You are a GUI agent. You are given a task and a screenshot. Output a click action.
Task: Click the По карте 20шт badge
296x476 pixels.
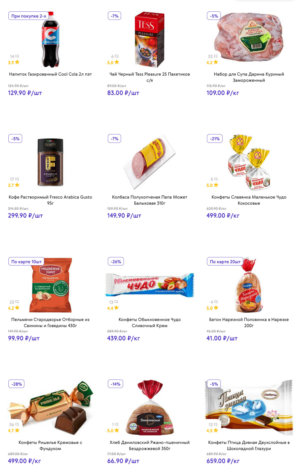tap(225, 262)
